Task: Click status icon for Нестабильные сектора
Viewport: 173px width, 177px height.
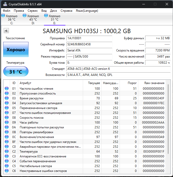Action: (7, 166)
